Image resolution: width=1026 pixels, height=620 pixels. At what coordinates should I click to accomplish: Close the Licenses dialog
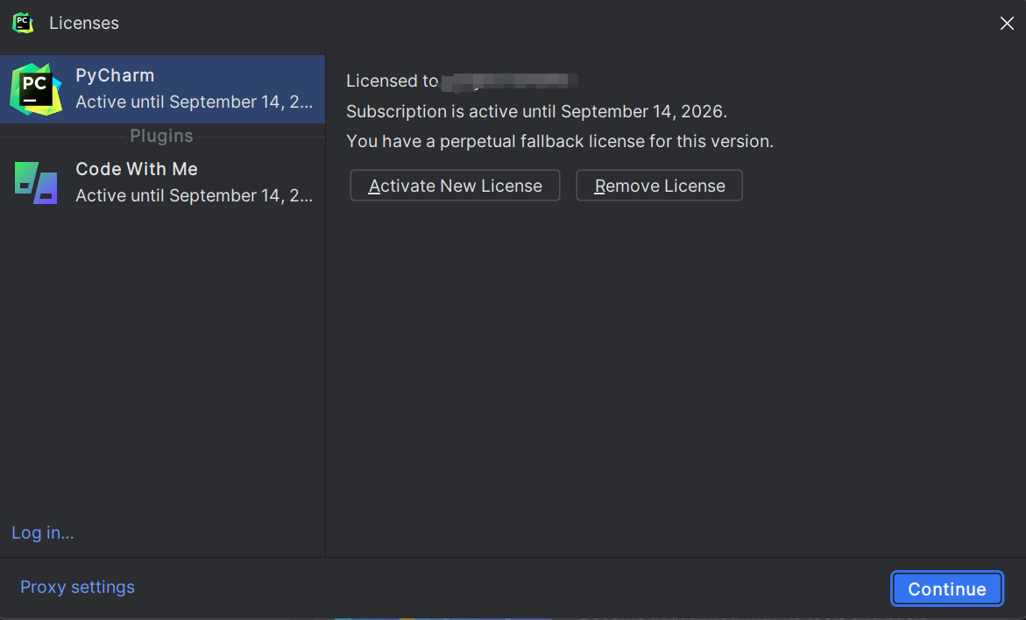pos(1007,24)
